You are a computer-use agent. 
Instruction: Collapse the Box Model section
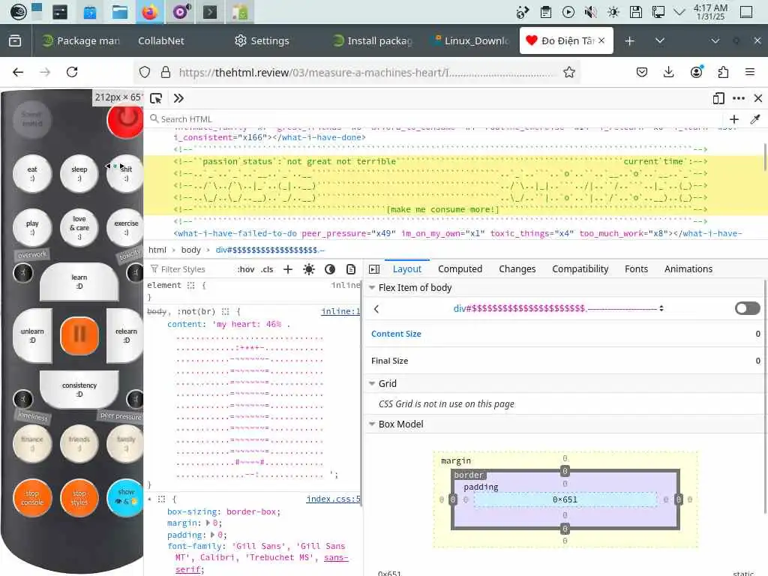372,424
